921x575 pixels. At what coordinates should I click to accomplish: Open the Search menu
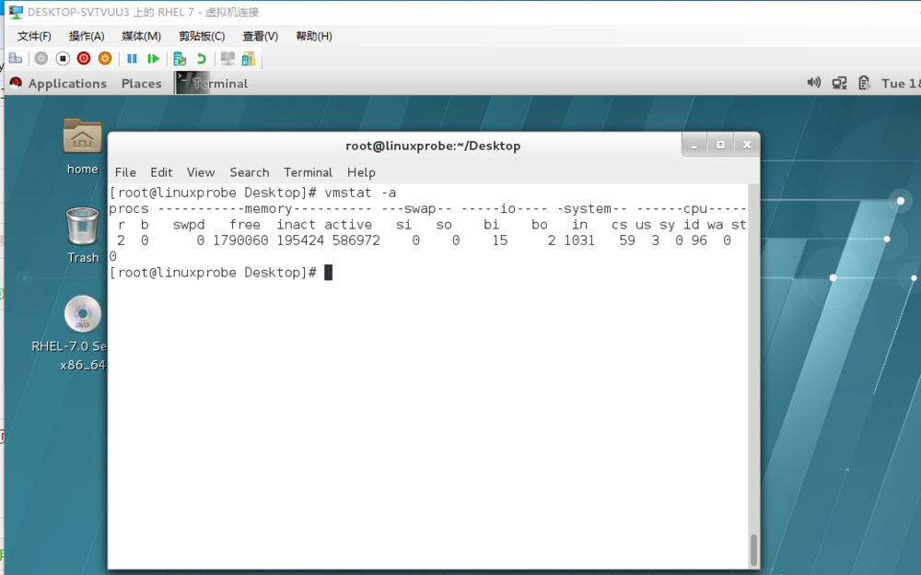click(x=249, y=172)
